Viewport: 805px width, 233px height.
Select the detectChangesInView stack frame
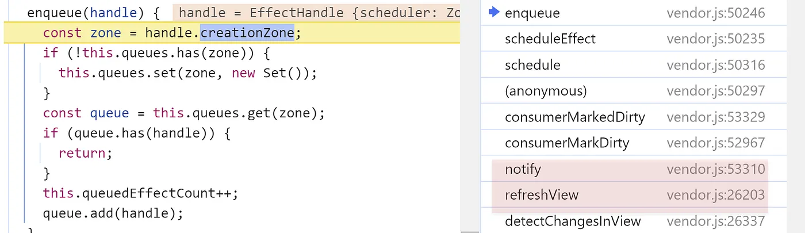634,221
